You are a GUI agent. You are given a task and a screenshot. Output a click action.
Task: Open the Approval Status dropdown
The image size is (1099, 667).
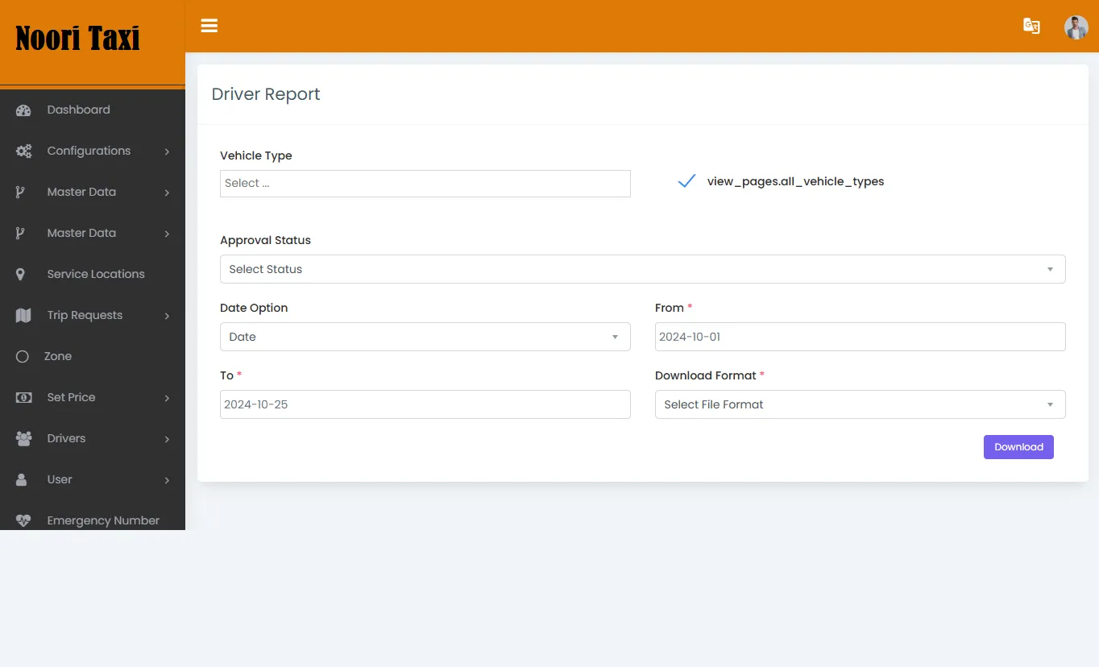tap(642, 268)
